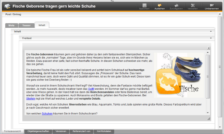Switch to the Teaser tab

click(x=27, y=25)
